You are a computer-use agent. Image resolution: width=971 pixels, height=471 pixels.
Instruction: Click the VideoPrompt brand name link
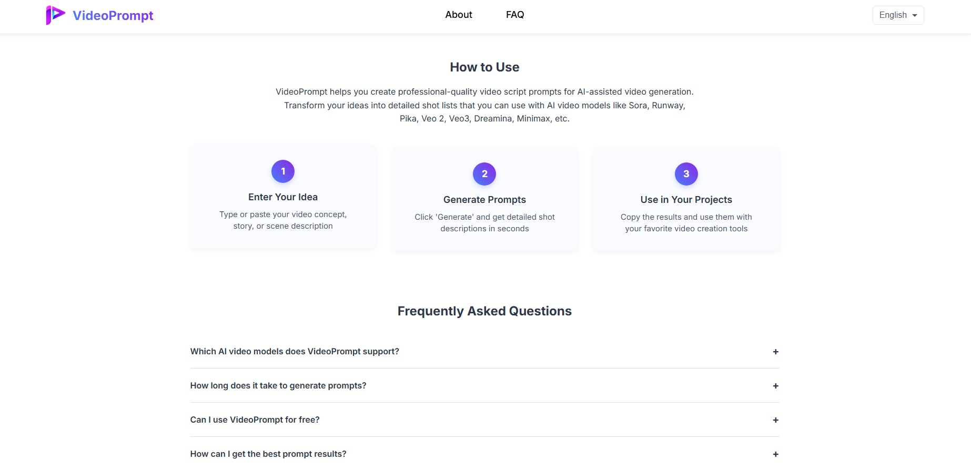click(x=113, y=16)
